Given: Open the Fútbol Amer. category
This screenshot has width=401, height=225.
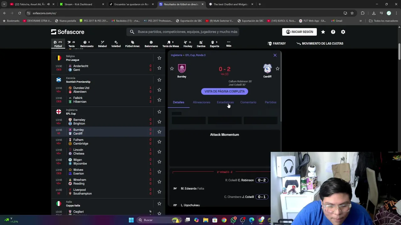Looking at the screenshot, I should pos(133,44).
